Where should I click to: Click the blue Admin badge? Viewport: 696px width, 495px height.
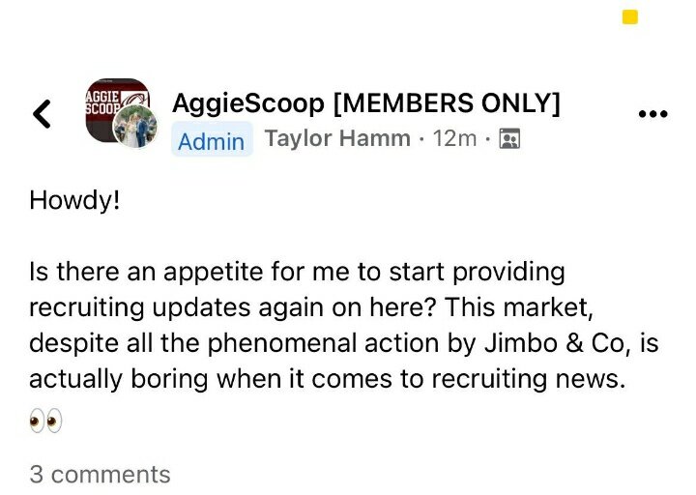[x=211, y=141]
